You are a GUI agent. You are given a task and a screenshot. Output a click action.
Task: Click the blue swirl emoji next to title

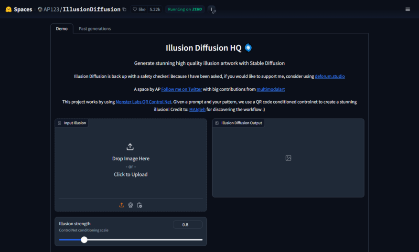(x=248, y=48)
